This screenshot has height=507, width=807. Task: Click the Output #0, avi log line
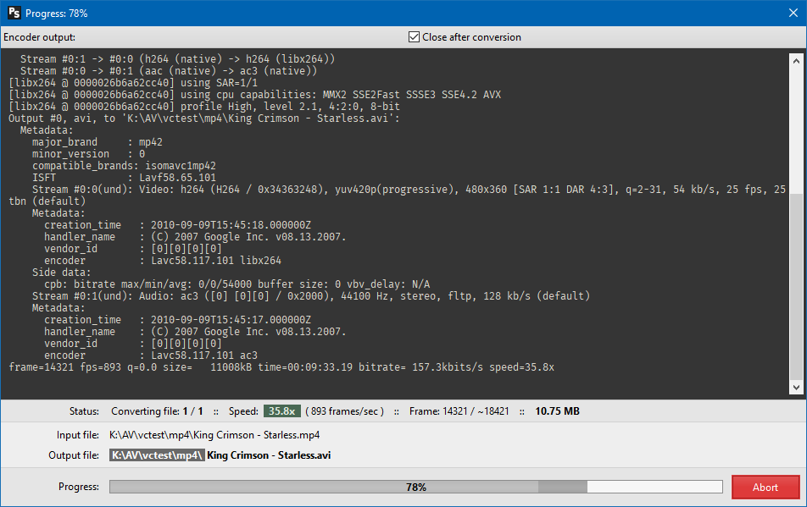tap(204, 118)
